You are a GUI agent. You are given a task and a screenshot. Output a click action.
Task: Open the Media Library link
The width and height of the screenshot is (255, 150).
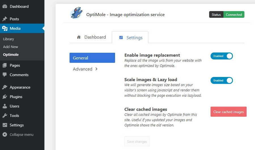(8, 39)
